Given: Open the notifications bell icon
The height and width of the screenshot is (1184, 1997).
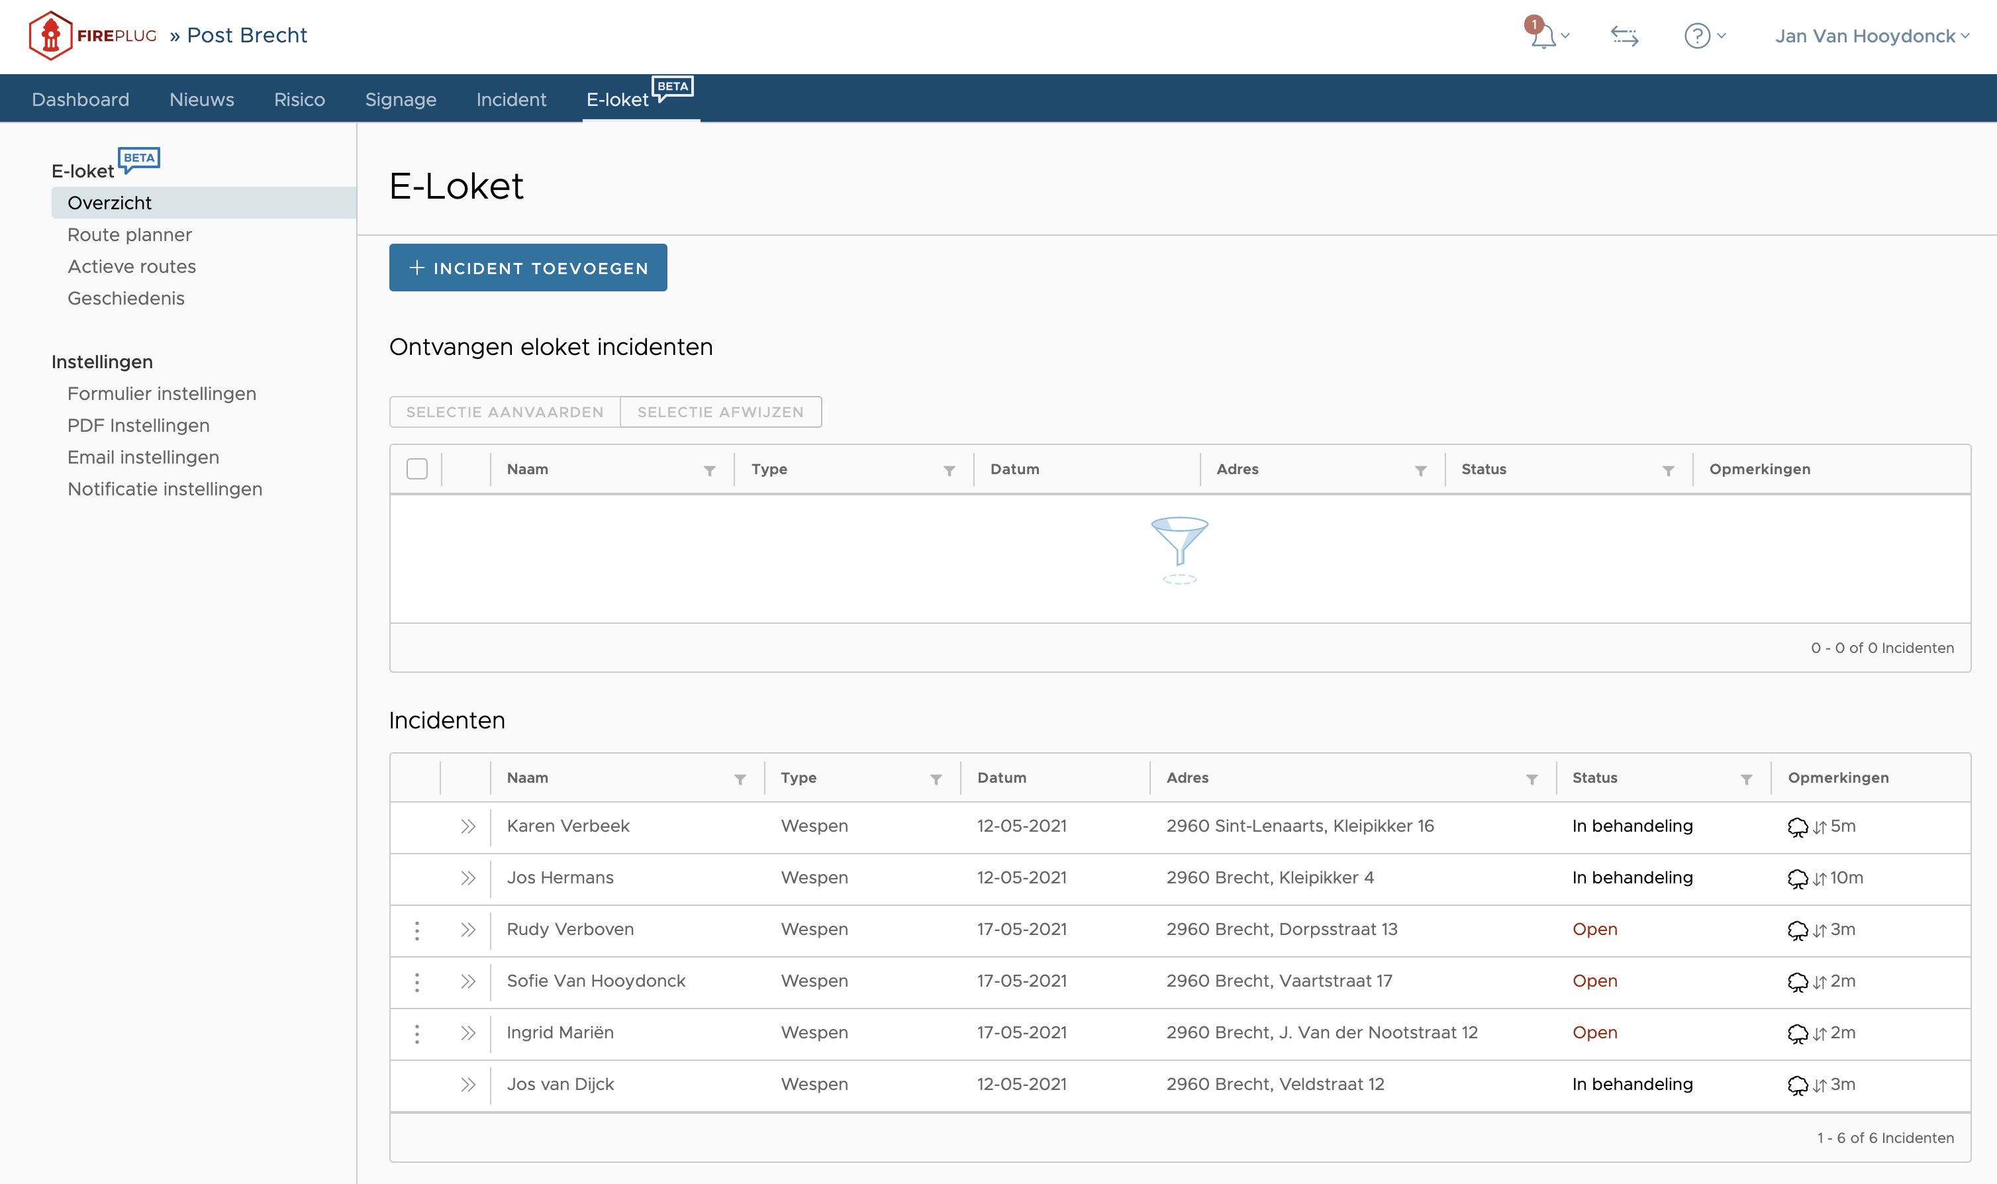Looking at the screenshot, I should [x=1543, y=36].
